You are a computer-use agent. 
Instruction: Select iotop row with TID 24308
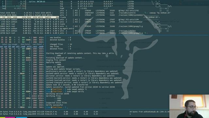(x=29, y=20)
